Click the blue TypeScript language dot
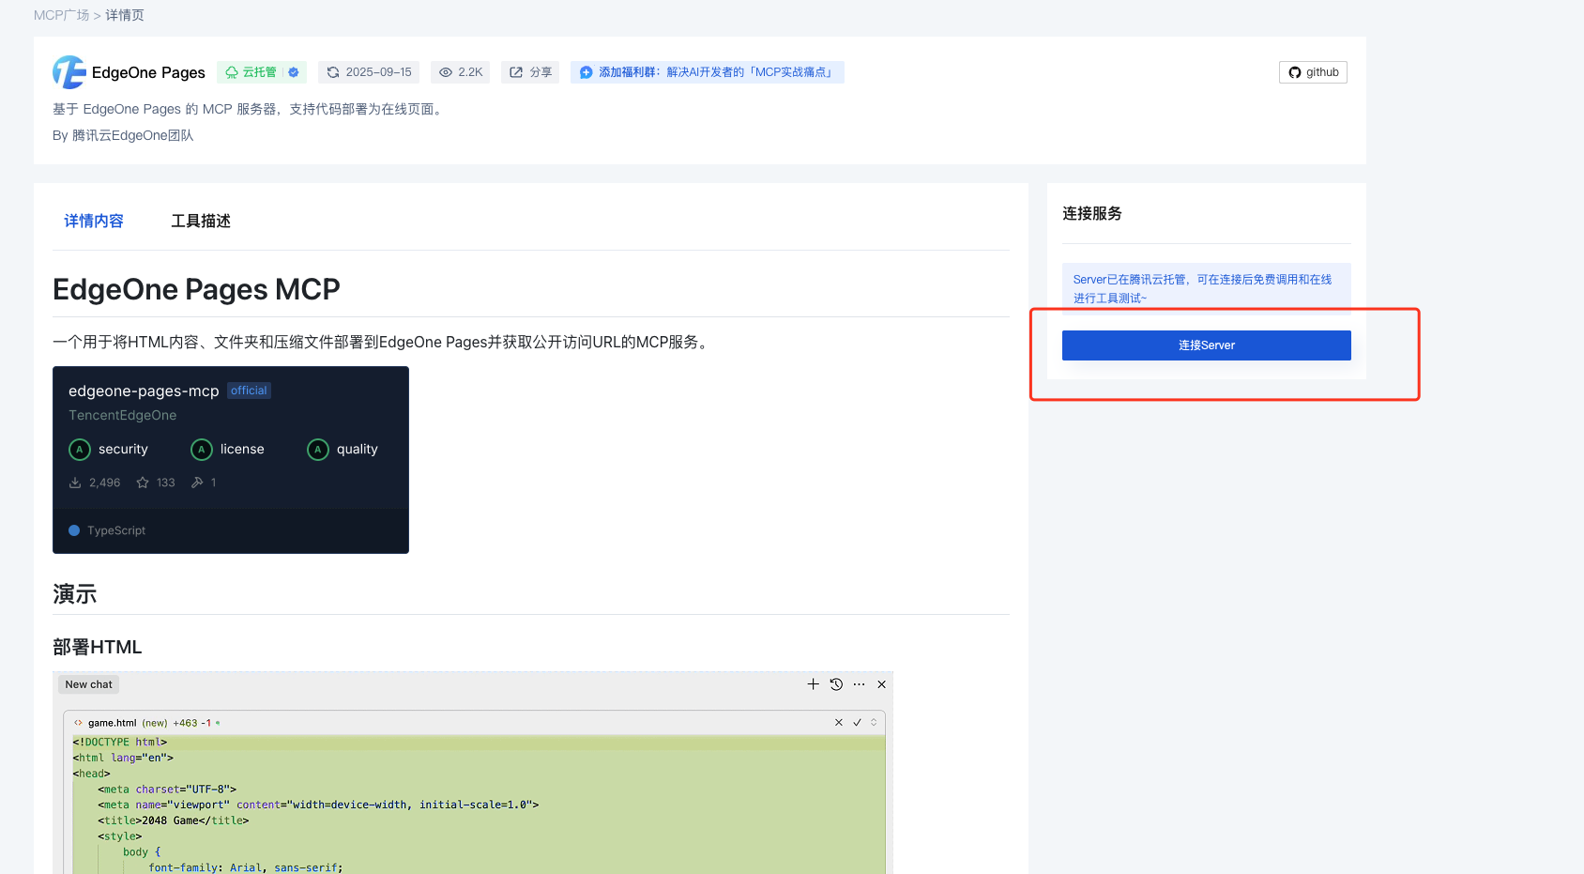The height and width of the screenshot is (874, 1584). [74, 530]
